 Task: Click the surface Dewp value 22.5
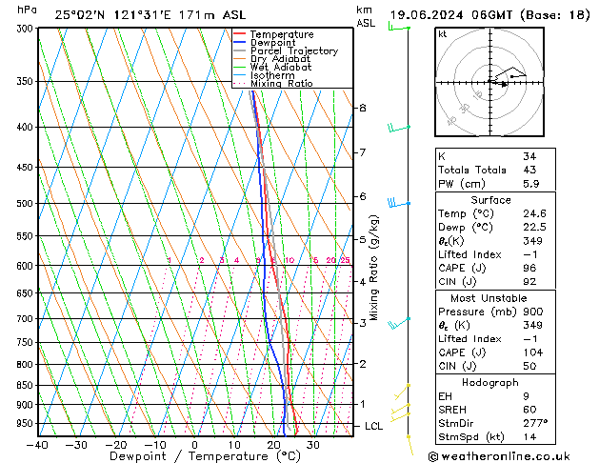534,228
